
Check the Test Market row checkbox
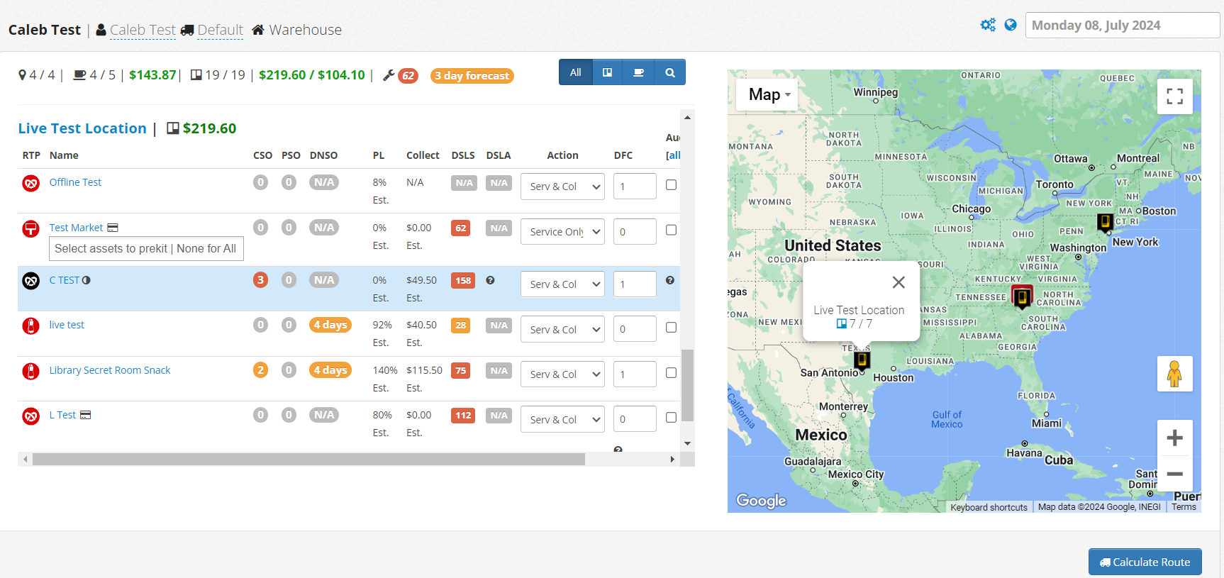(671, 230)
